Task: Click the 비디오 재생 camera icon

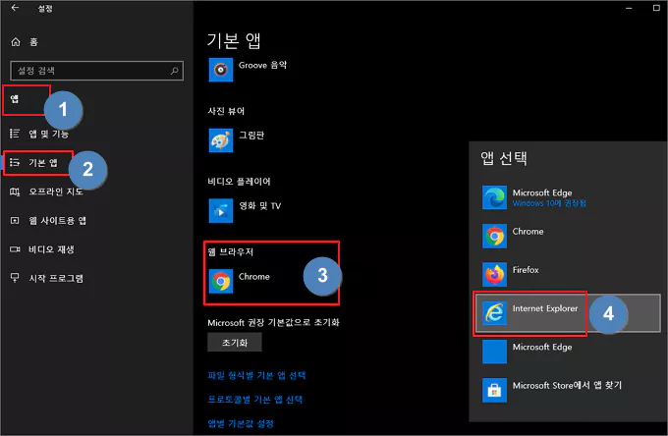Action: click(x=15, y=249)
